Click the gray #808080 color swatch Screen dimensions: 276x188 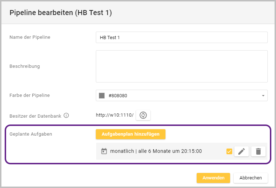tap(102, 96)
